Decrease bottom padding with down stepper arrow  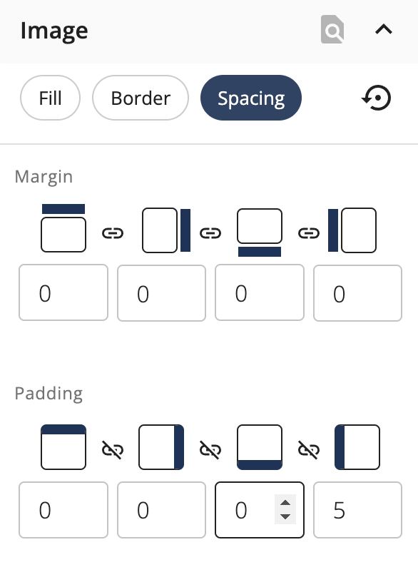[x=285, y=516]
